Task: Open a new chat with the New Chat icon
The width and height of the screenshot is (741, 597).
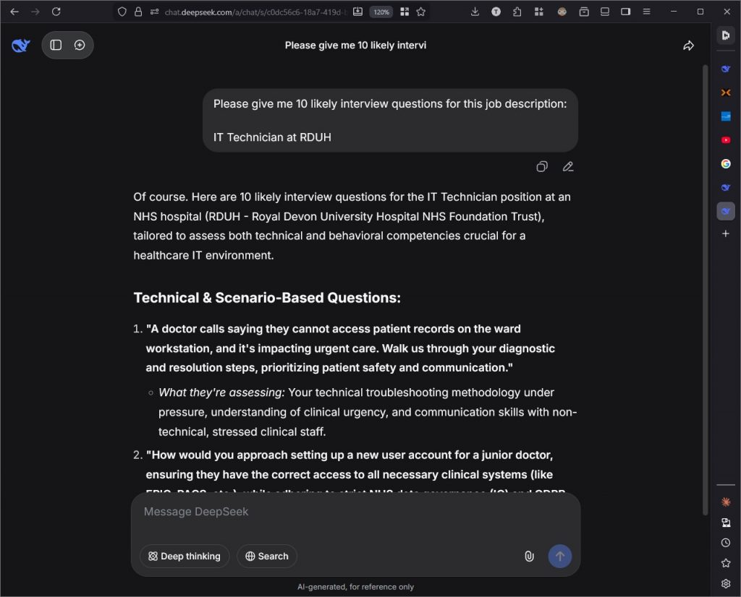Action: tap(81, 45)
